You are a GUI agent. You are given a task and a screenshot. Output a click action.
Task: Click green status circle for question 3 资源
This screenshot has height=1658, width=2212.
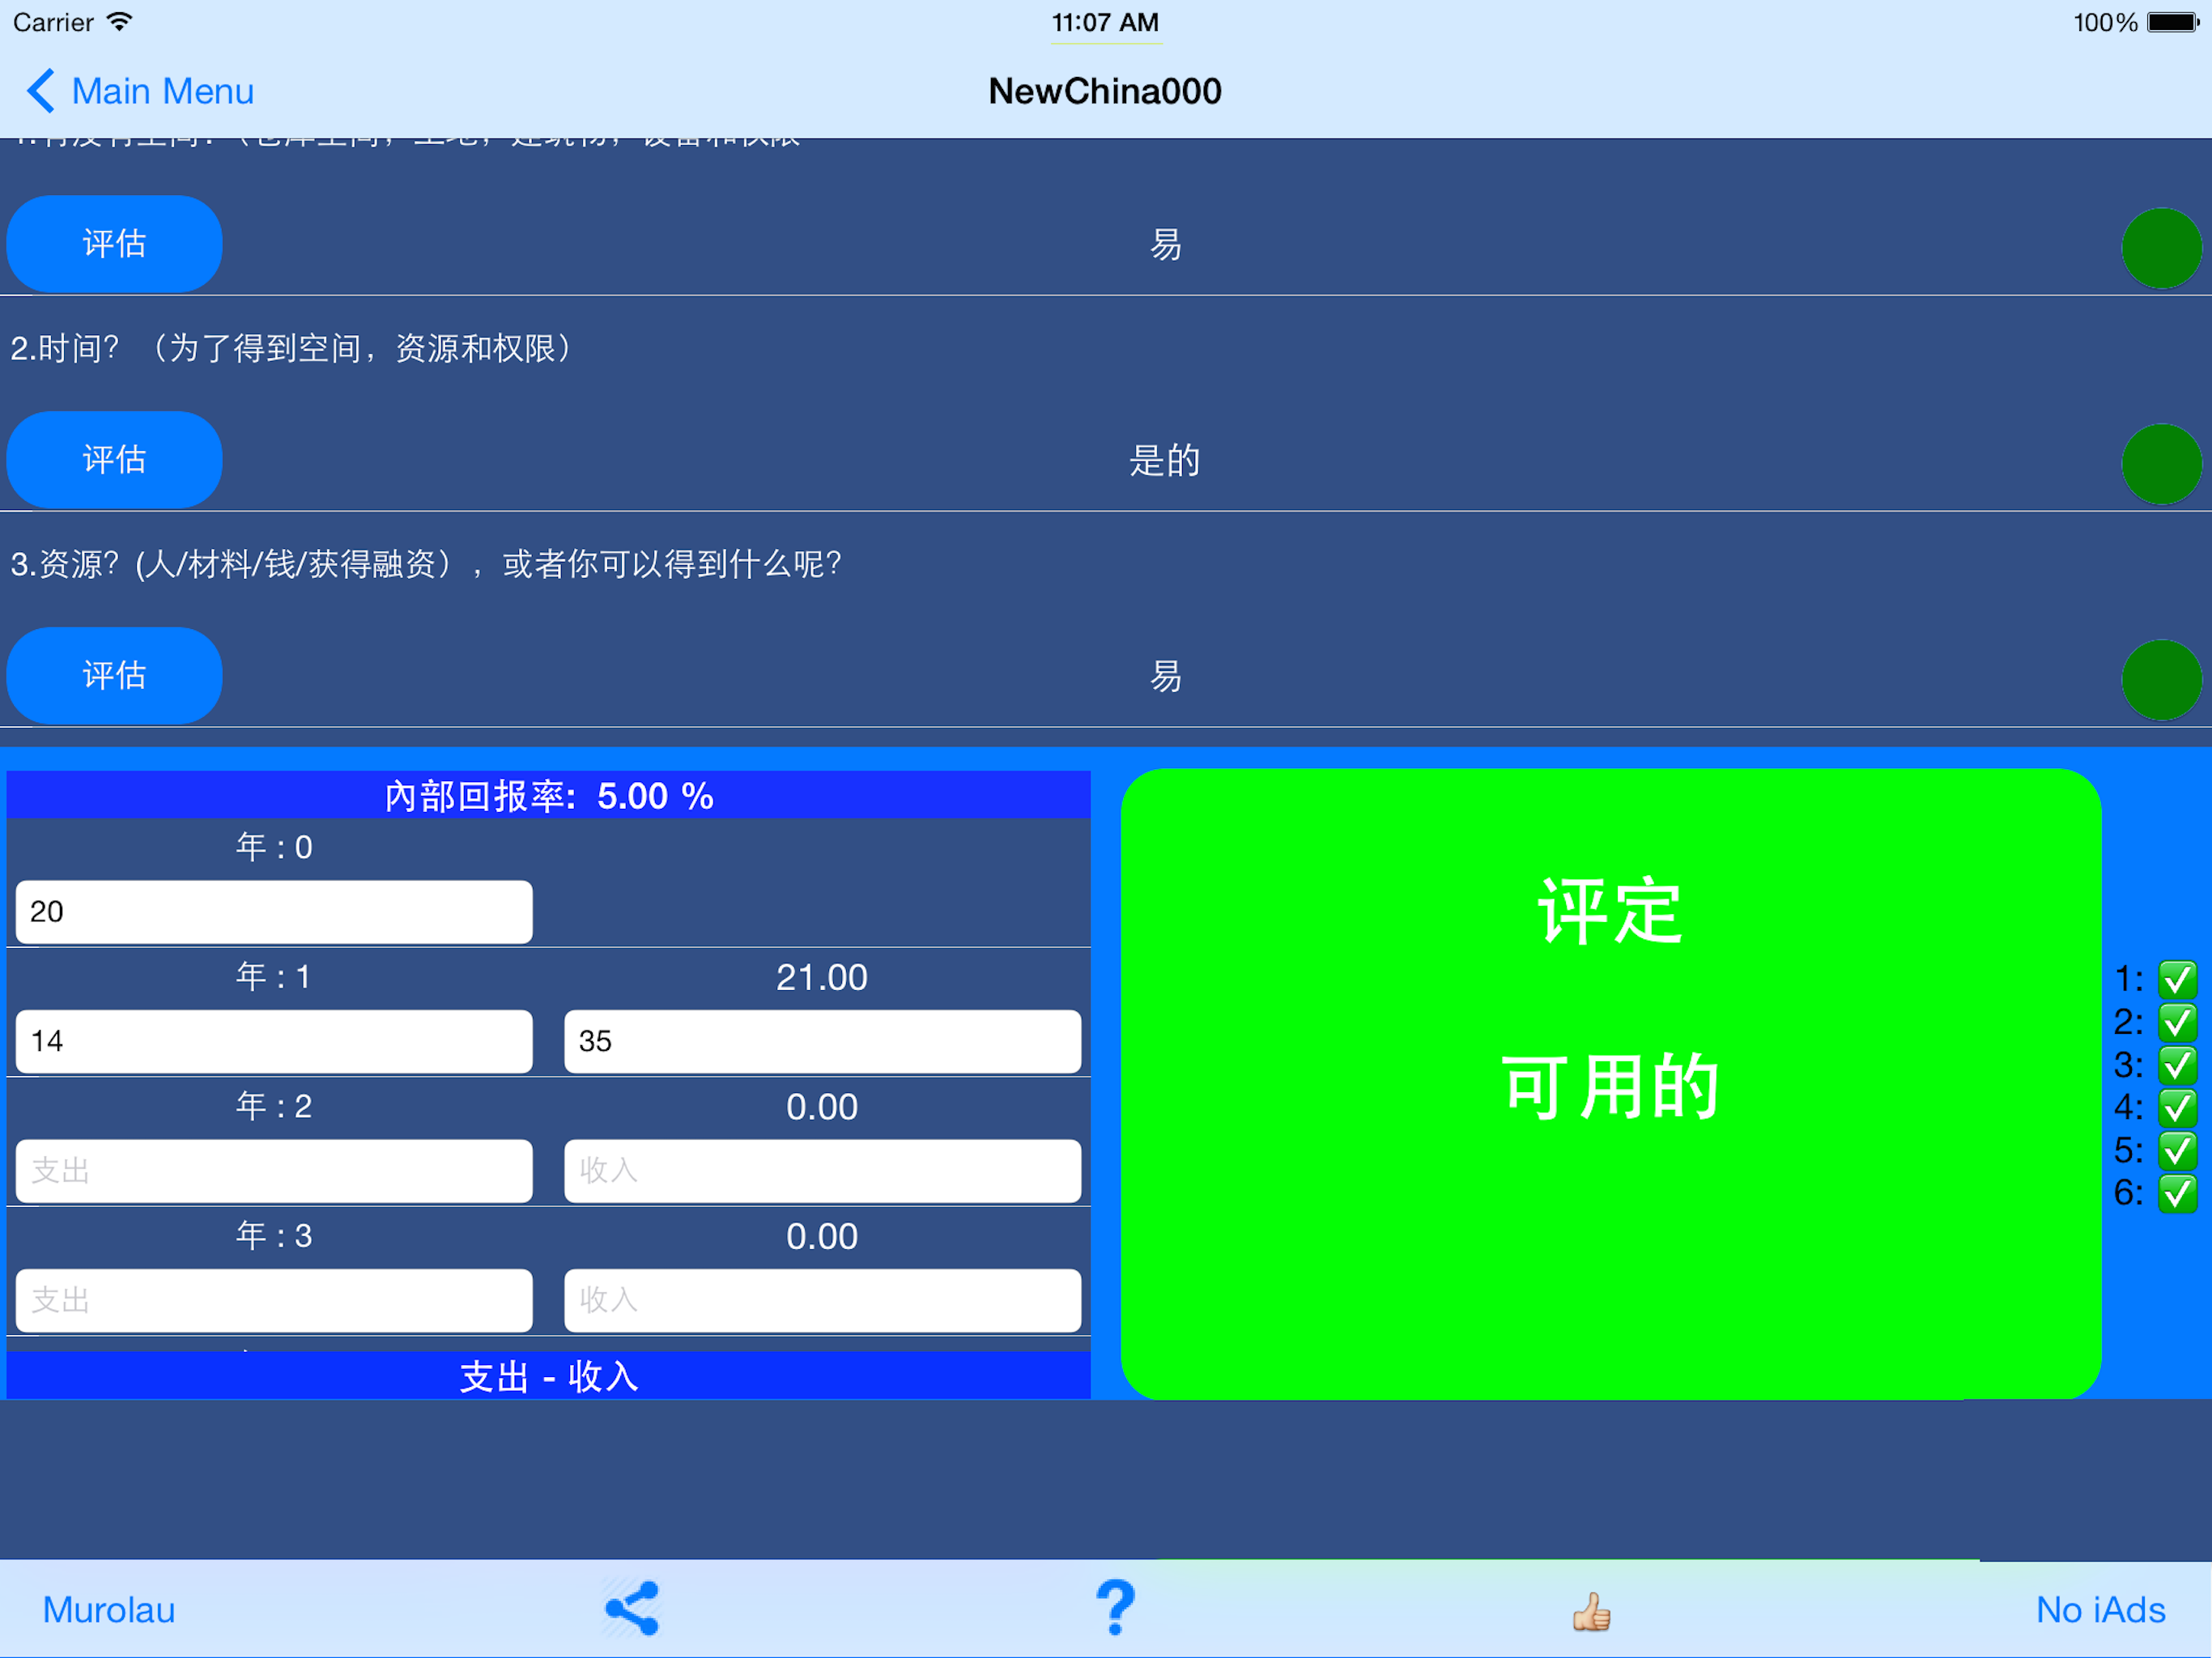coord(2161,680)
